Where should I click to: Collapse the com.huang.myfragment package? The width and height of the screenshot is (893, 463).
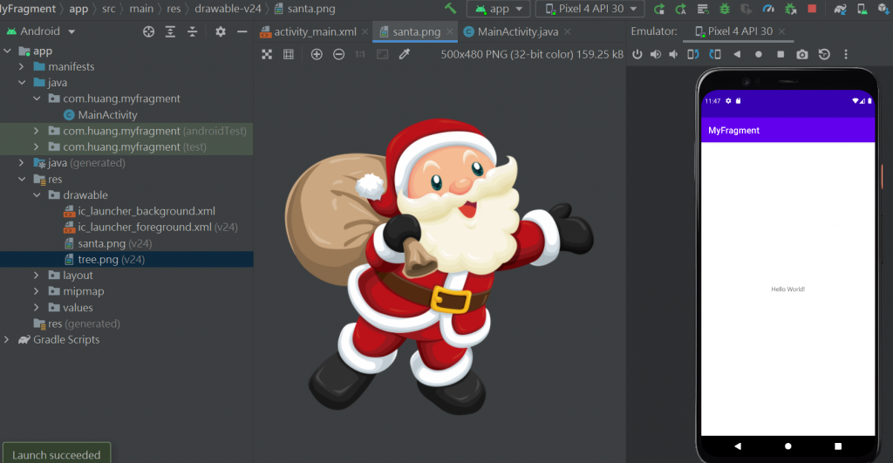coord(37,99)
